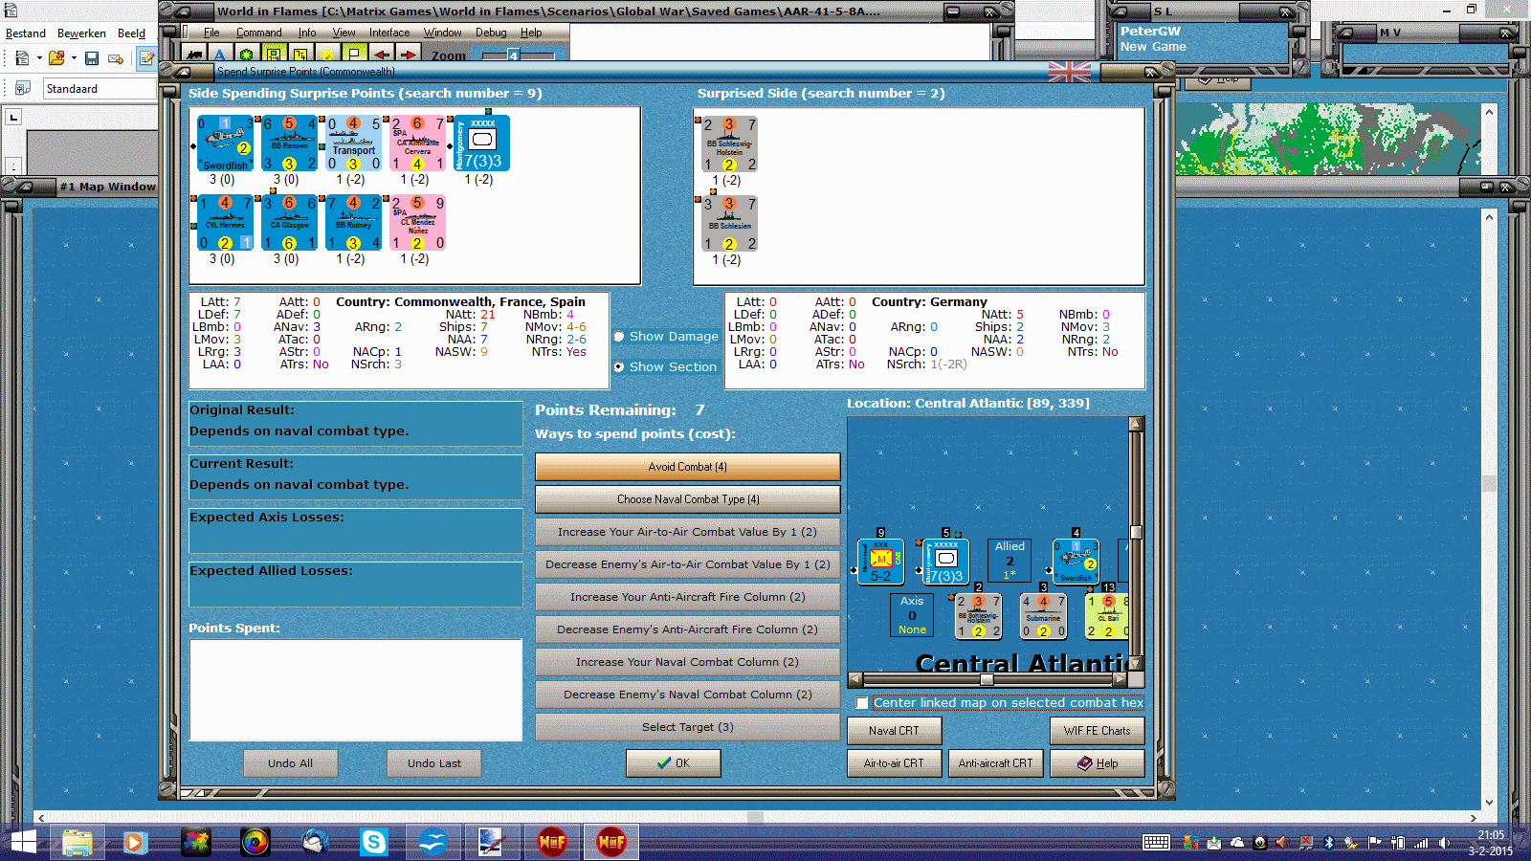The height and width of the screenshot is (861, 1531).
Task: Open the Bewerken menu in the editor
Action: coord(81,33)
